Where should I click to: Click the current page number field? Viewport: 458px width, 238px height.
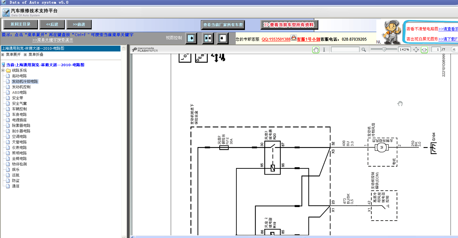pos(436,50)
